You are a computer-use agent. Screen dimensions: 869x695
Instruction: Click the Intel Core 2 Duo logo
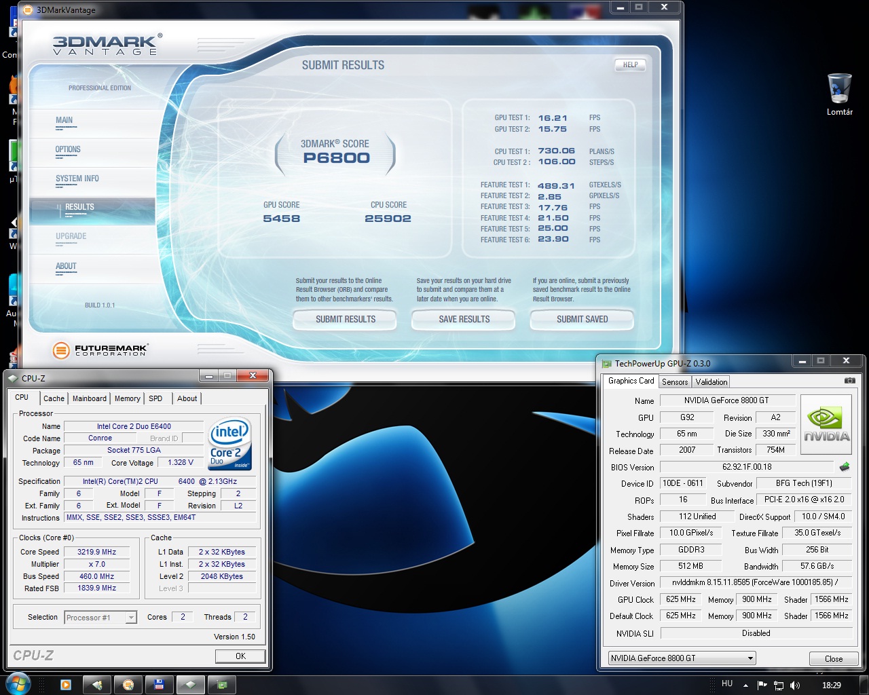coord(230,443)
